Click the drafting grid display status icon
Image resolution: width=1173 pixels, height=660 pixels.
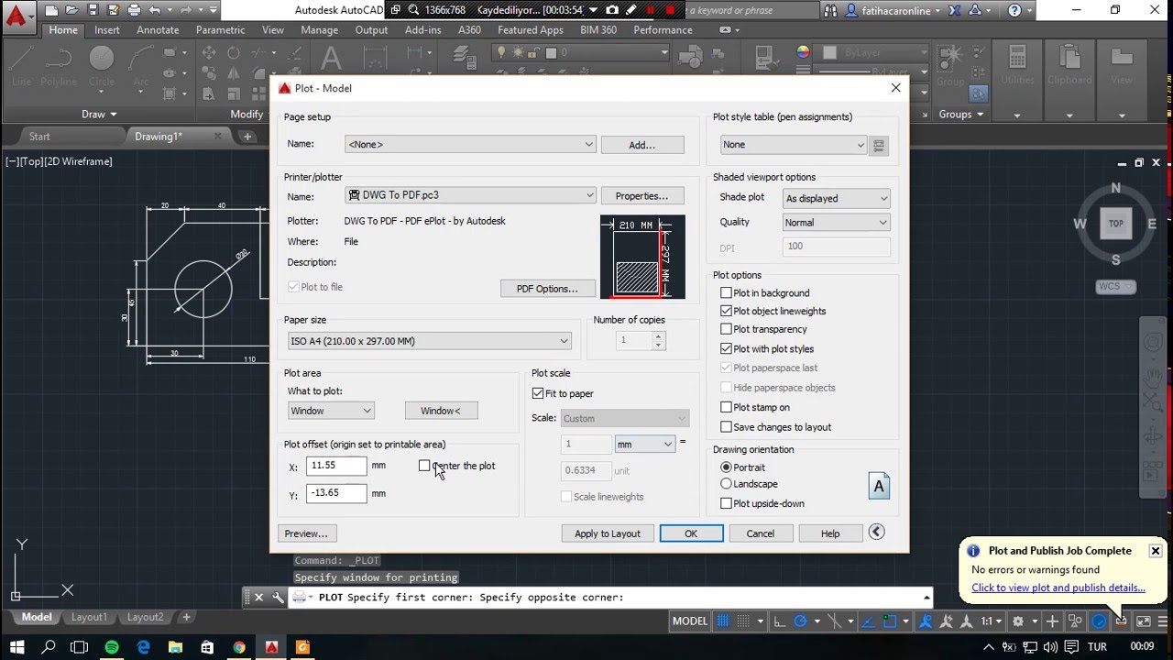click(x=723, y=621)
